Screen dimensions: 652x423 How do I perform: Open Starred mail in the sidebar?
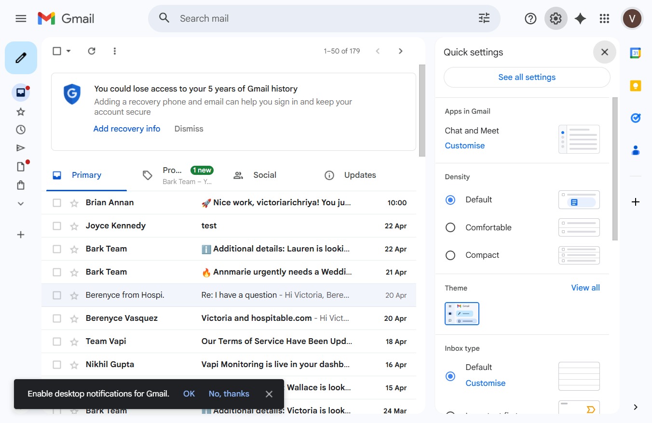pos(21,112)
